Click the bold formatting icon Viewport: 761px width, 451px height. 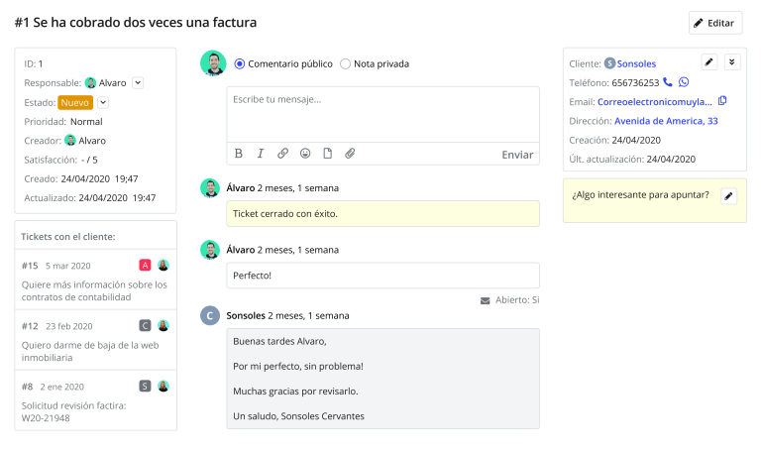239,154
